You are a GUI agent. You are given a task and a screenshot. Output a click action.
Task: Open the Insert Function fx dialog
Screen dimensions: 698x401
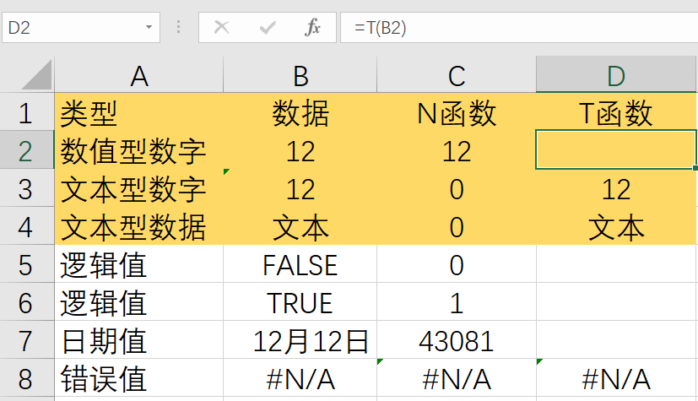312,28
